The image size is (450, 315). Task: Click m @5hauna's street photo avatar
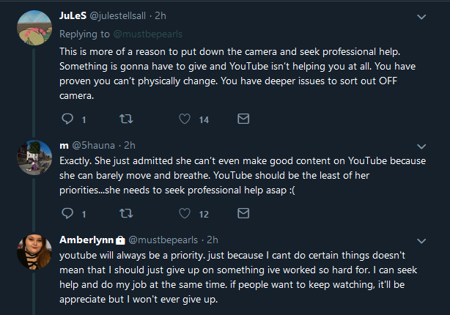[34, 157]
